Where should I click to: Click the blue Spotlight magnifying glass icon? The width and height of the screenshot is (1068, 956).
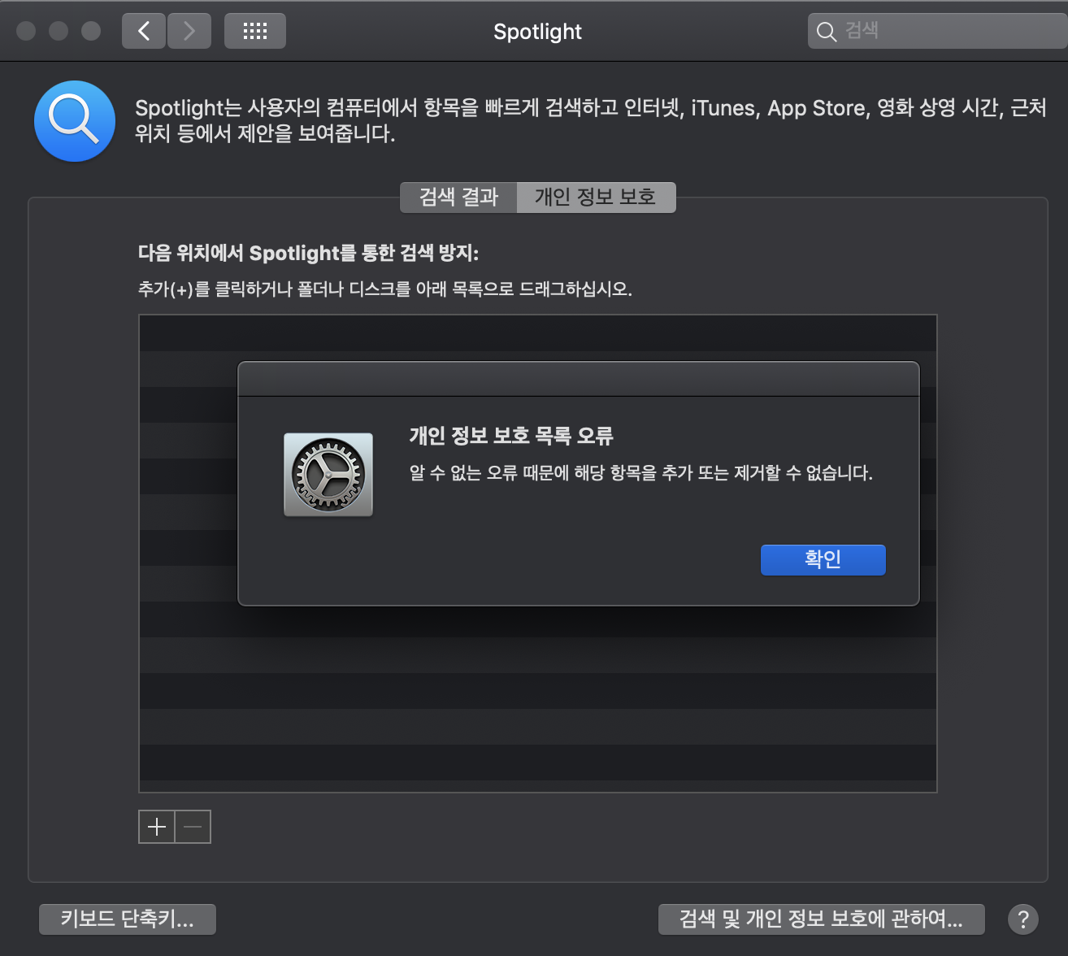75,121
